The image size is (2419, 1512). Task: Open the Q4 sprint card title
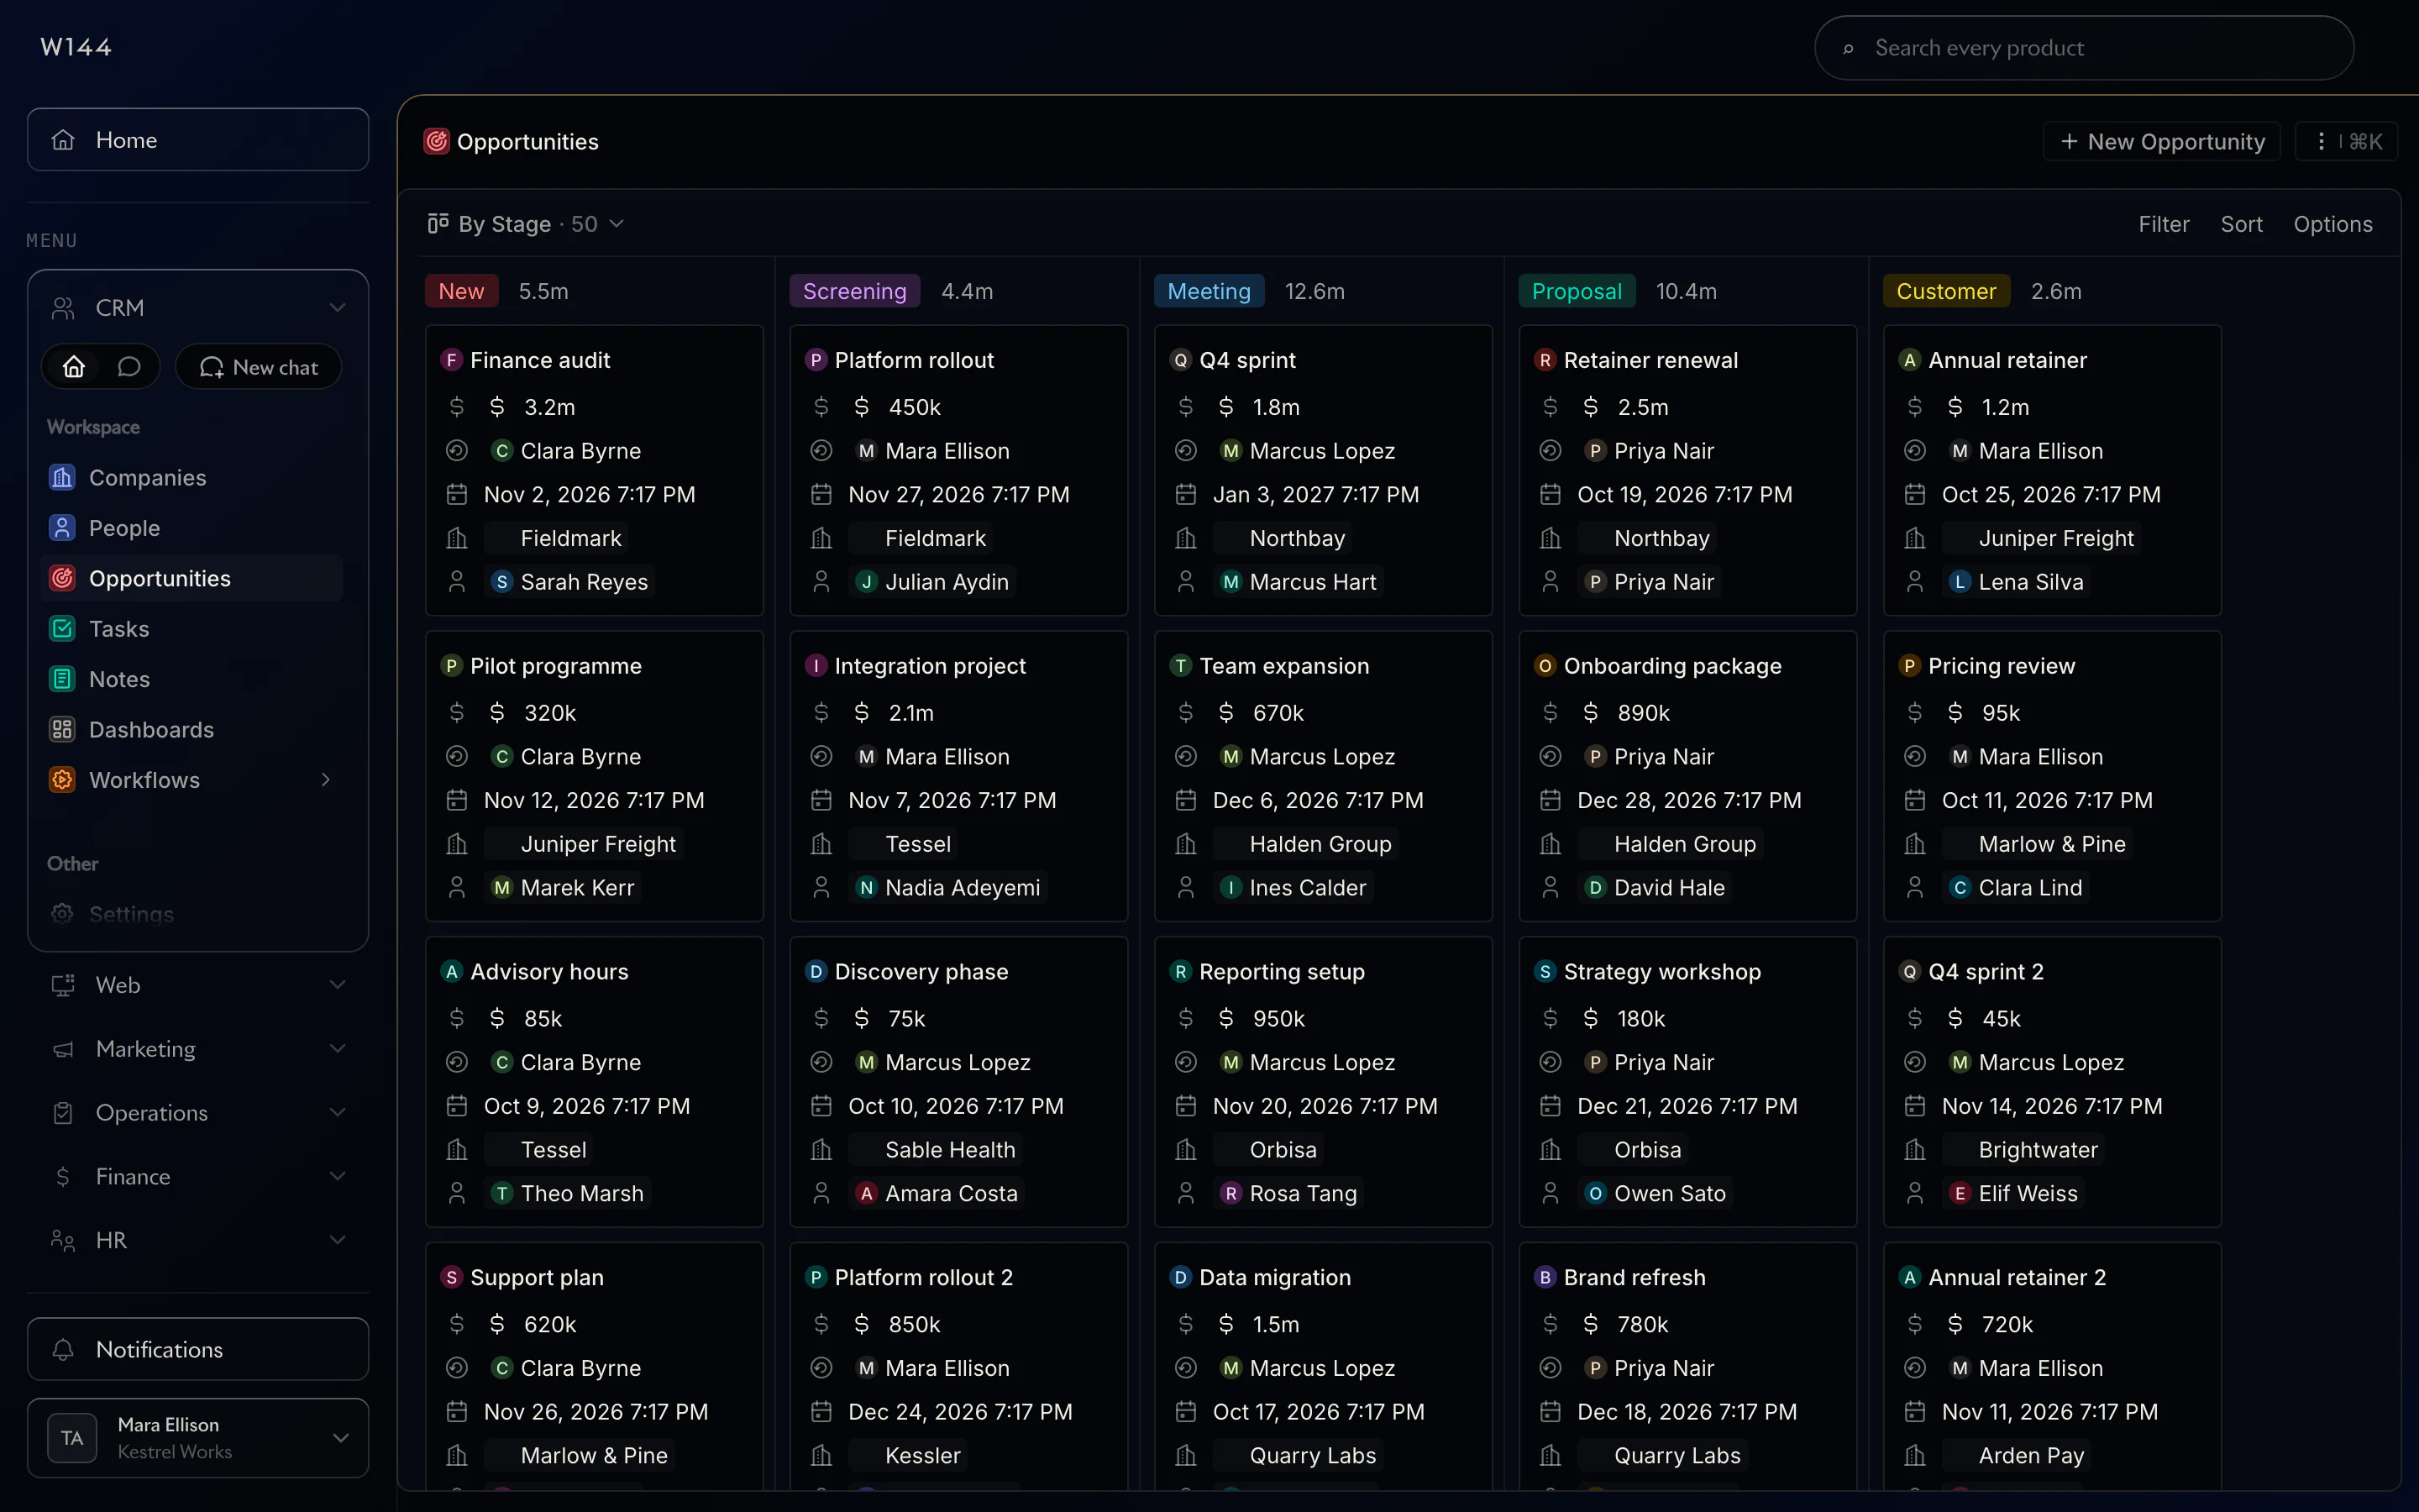tap(1246, 360)
